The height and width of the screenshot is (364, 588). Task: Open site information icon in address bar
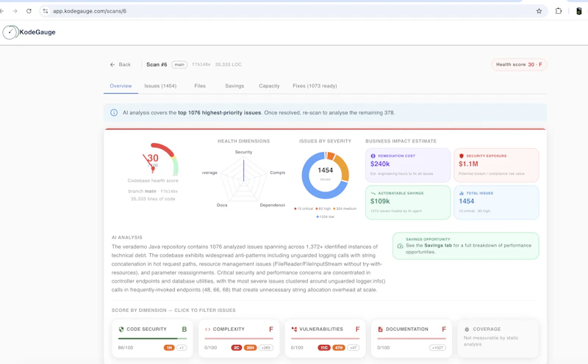point(46,11)
